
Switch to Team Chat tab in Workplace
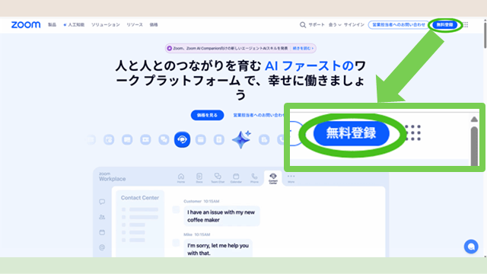coord(218,178)
